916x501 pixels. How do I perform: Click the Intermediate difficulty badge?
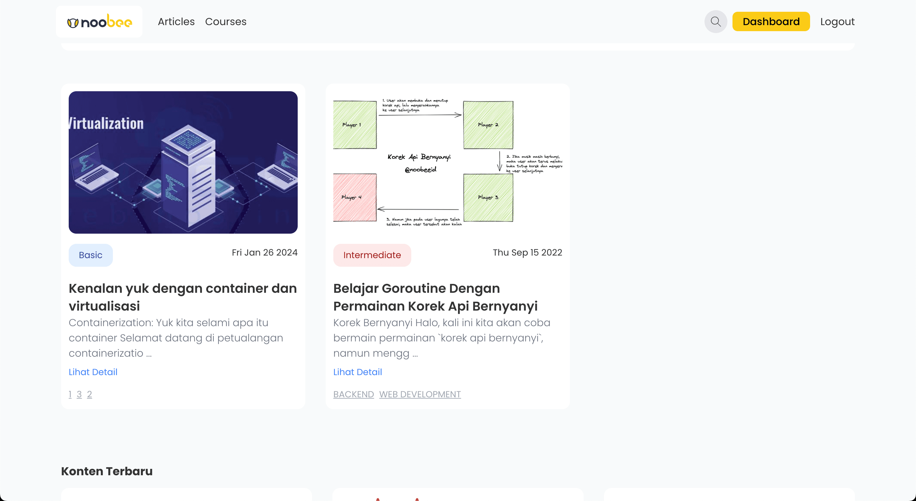click(x=372, y=255)
